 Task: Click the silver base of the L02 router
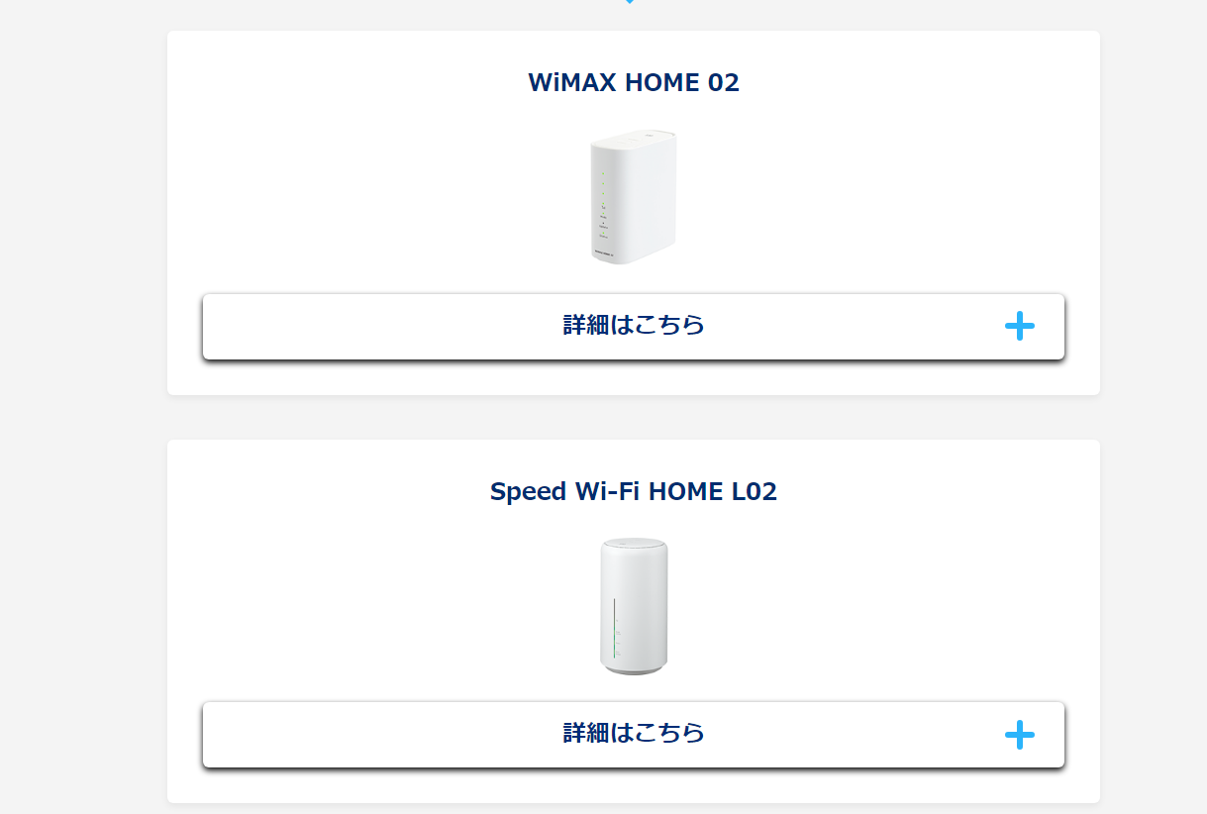point(634,668)
